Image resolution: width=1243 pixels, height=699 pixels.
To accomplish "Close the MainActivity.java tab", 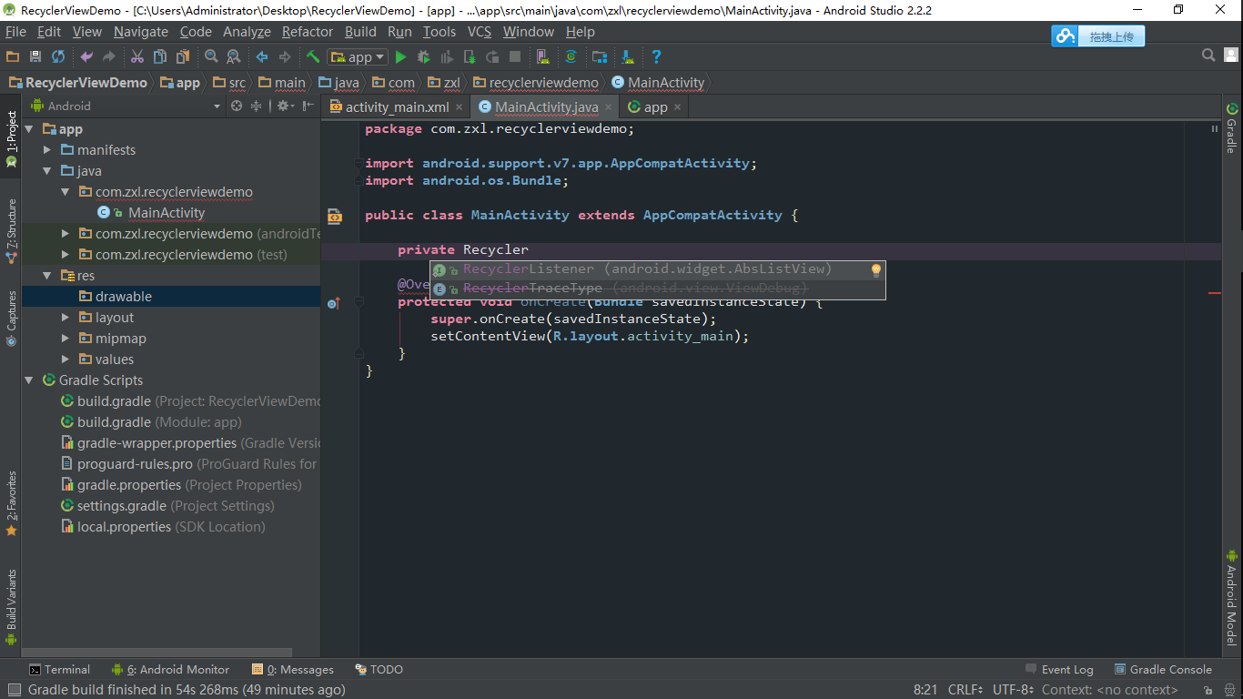I will (x=608, y=107).
